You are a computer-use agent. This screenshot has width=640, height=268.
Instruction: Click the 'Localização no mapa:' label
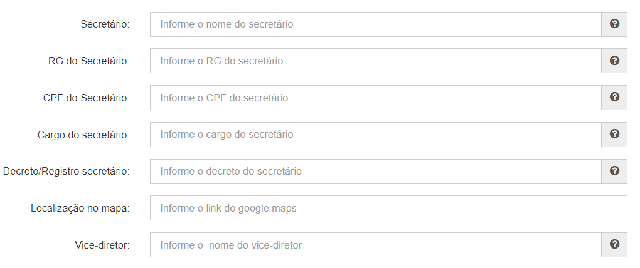pyautogui.click(x=80, y=209)
